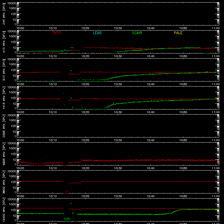Select the 1415 MHz [SFU] axis title

pyautogui.click(x=4, y=98)
